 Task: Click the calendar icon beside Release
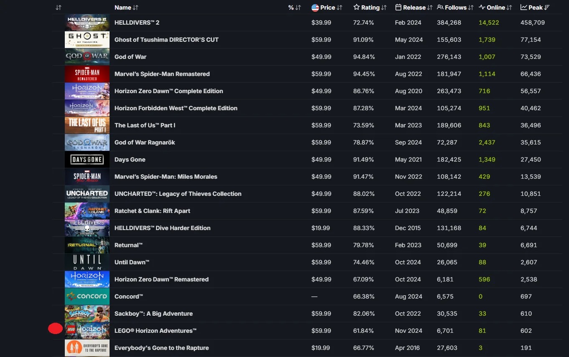click(x=398, y=8)
